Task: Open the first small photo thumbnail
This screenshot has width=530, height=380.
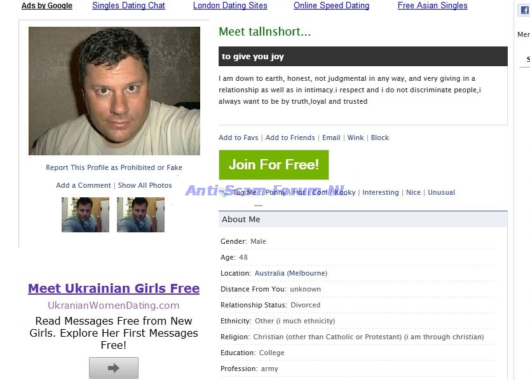Action: [85, 215]
